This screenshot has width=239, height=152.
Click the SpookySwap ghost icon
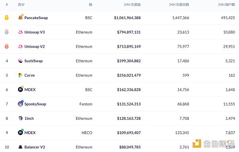21,103
